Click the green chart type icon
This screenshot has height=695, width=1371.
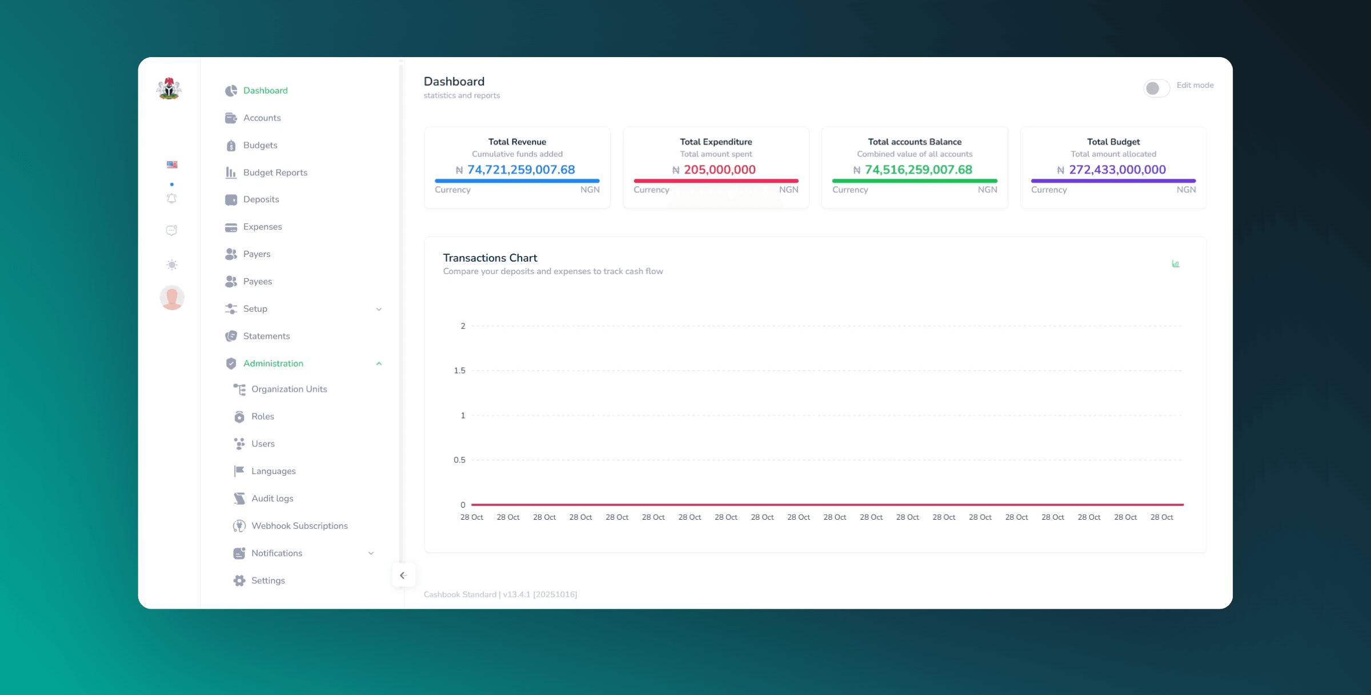(1176, 263)
